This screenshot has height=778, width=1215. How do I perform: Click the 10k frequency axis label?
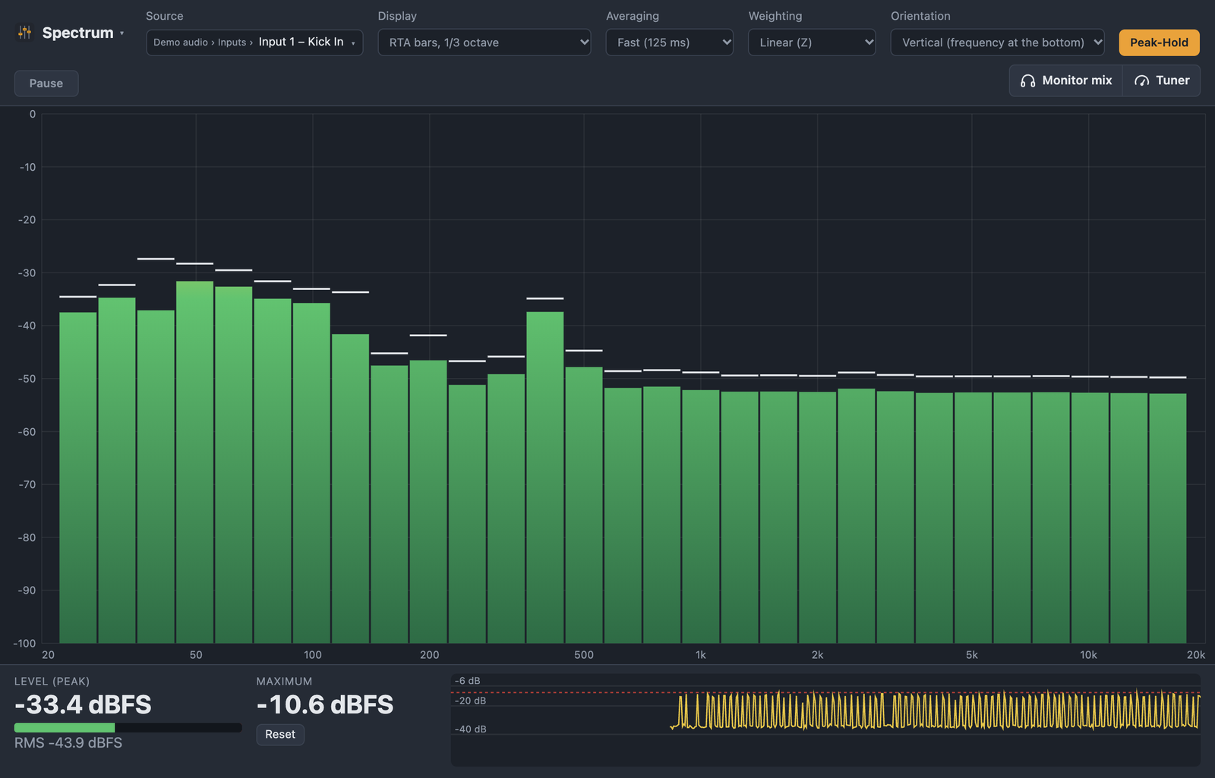pos(1088,655)
